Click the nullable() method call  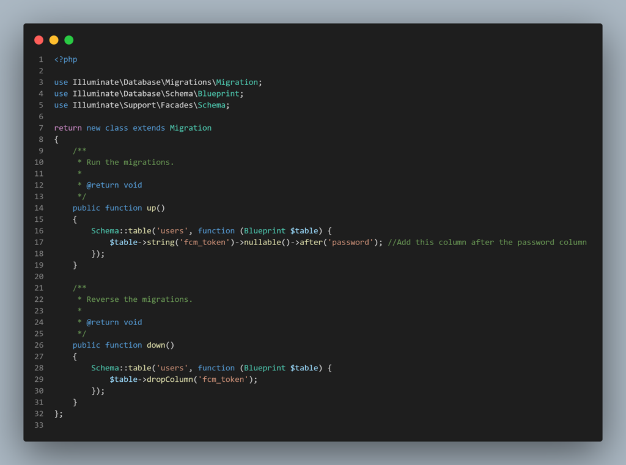(265, 242)
